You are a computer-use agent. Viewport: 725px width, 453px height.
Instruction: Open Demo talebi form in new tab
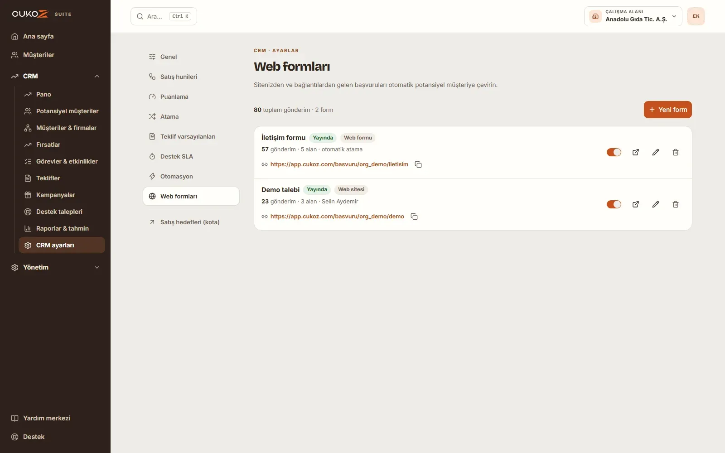coord(636,204)
